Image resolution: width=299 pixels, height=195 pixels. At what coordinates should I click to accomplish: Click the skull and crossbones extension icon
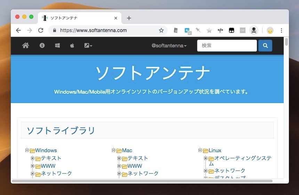[254, 30]
